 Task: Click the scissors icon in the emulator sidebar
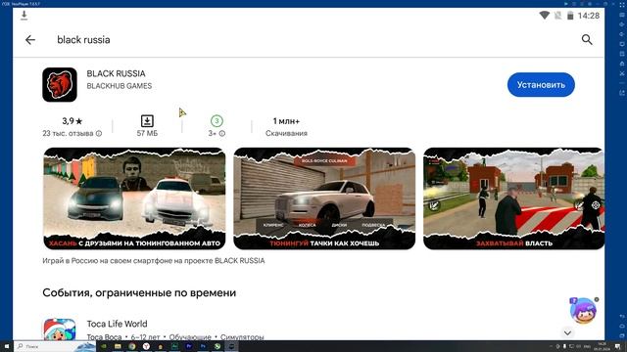(x=622, y=73)
